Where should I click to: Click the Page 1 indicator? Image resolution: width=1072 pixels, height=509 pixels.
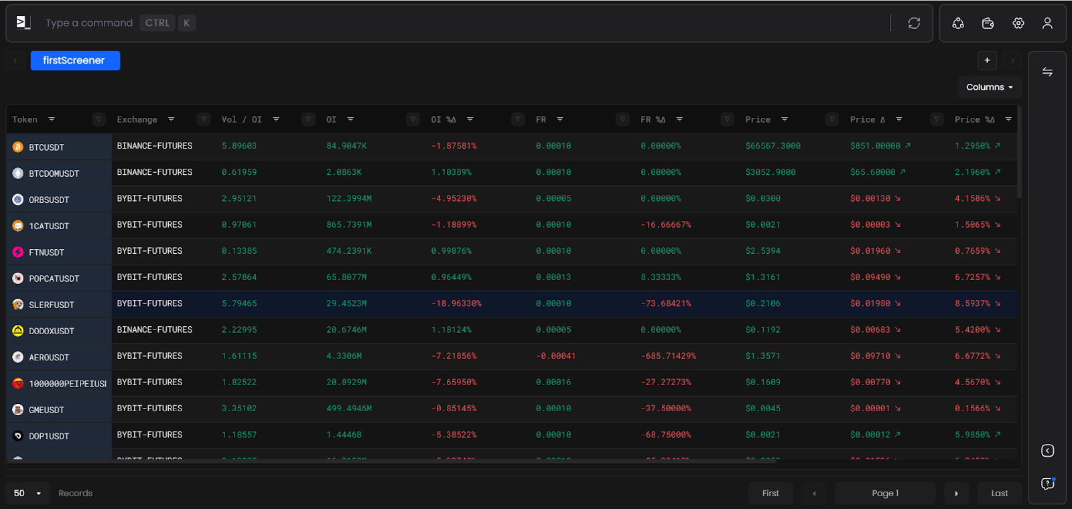(885, 493)
